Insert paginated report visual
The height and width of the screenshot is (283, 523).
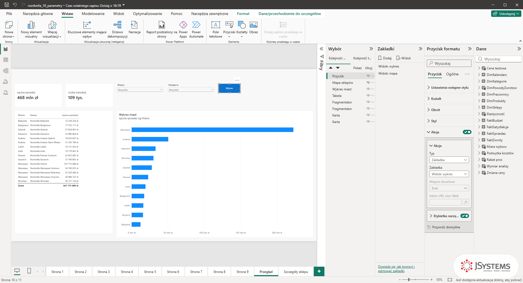(x=162, y=29)
